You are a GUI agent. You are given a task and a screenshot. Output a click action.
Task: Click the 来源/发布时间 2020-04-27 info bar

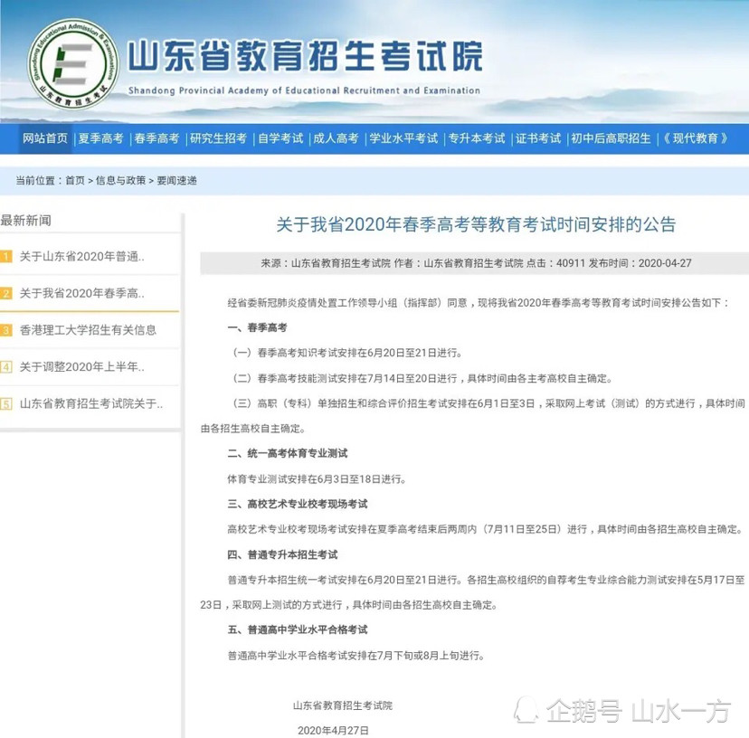point(474,263)
